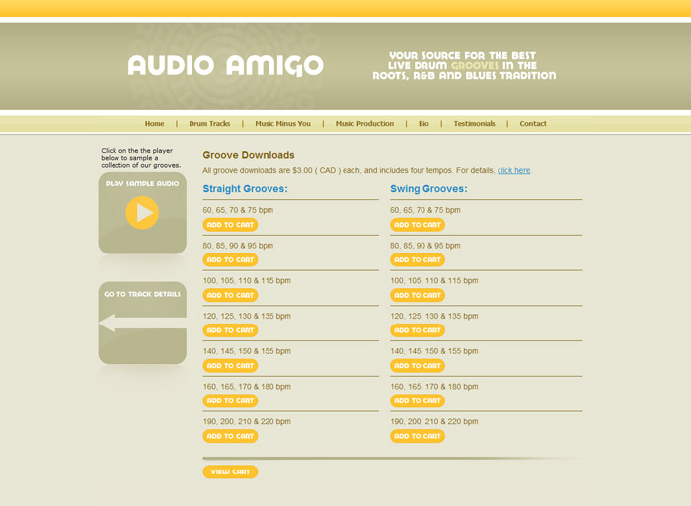This screenshot has width=691, height=506.
Task: Add Swing Grooves 140, 145, 150 & 155 bpm to cart
Action: pyautogui.click(x=418, y=366)
